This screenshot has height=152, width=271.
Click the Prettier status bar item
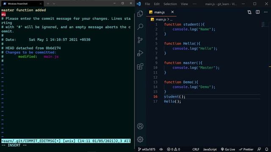tap(246, 149)
